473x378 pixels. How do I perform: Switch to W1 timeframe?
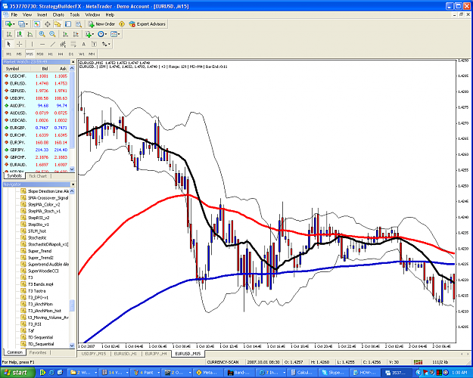point(82,54)
